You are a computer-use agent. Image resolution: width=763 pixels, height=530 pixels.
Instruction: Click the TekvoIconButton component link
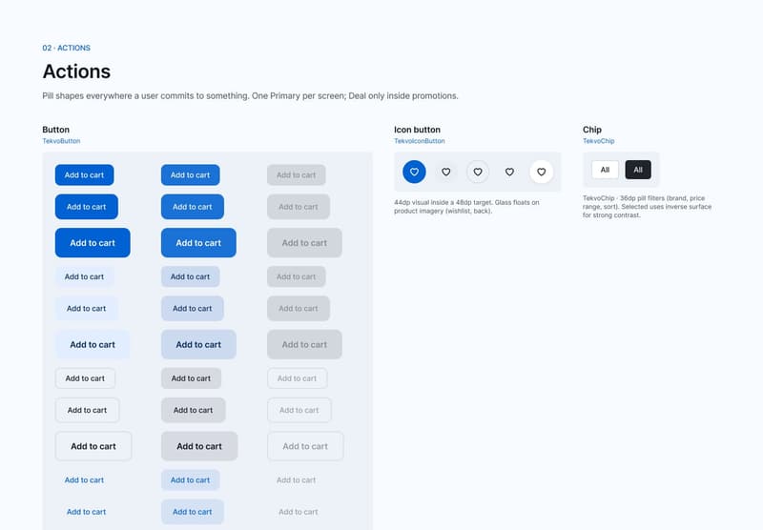[x=420, y=141]
